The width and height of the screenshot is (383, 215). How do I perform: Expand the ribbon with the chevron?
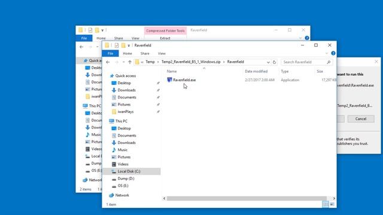point(327,53)
